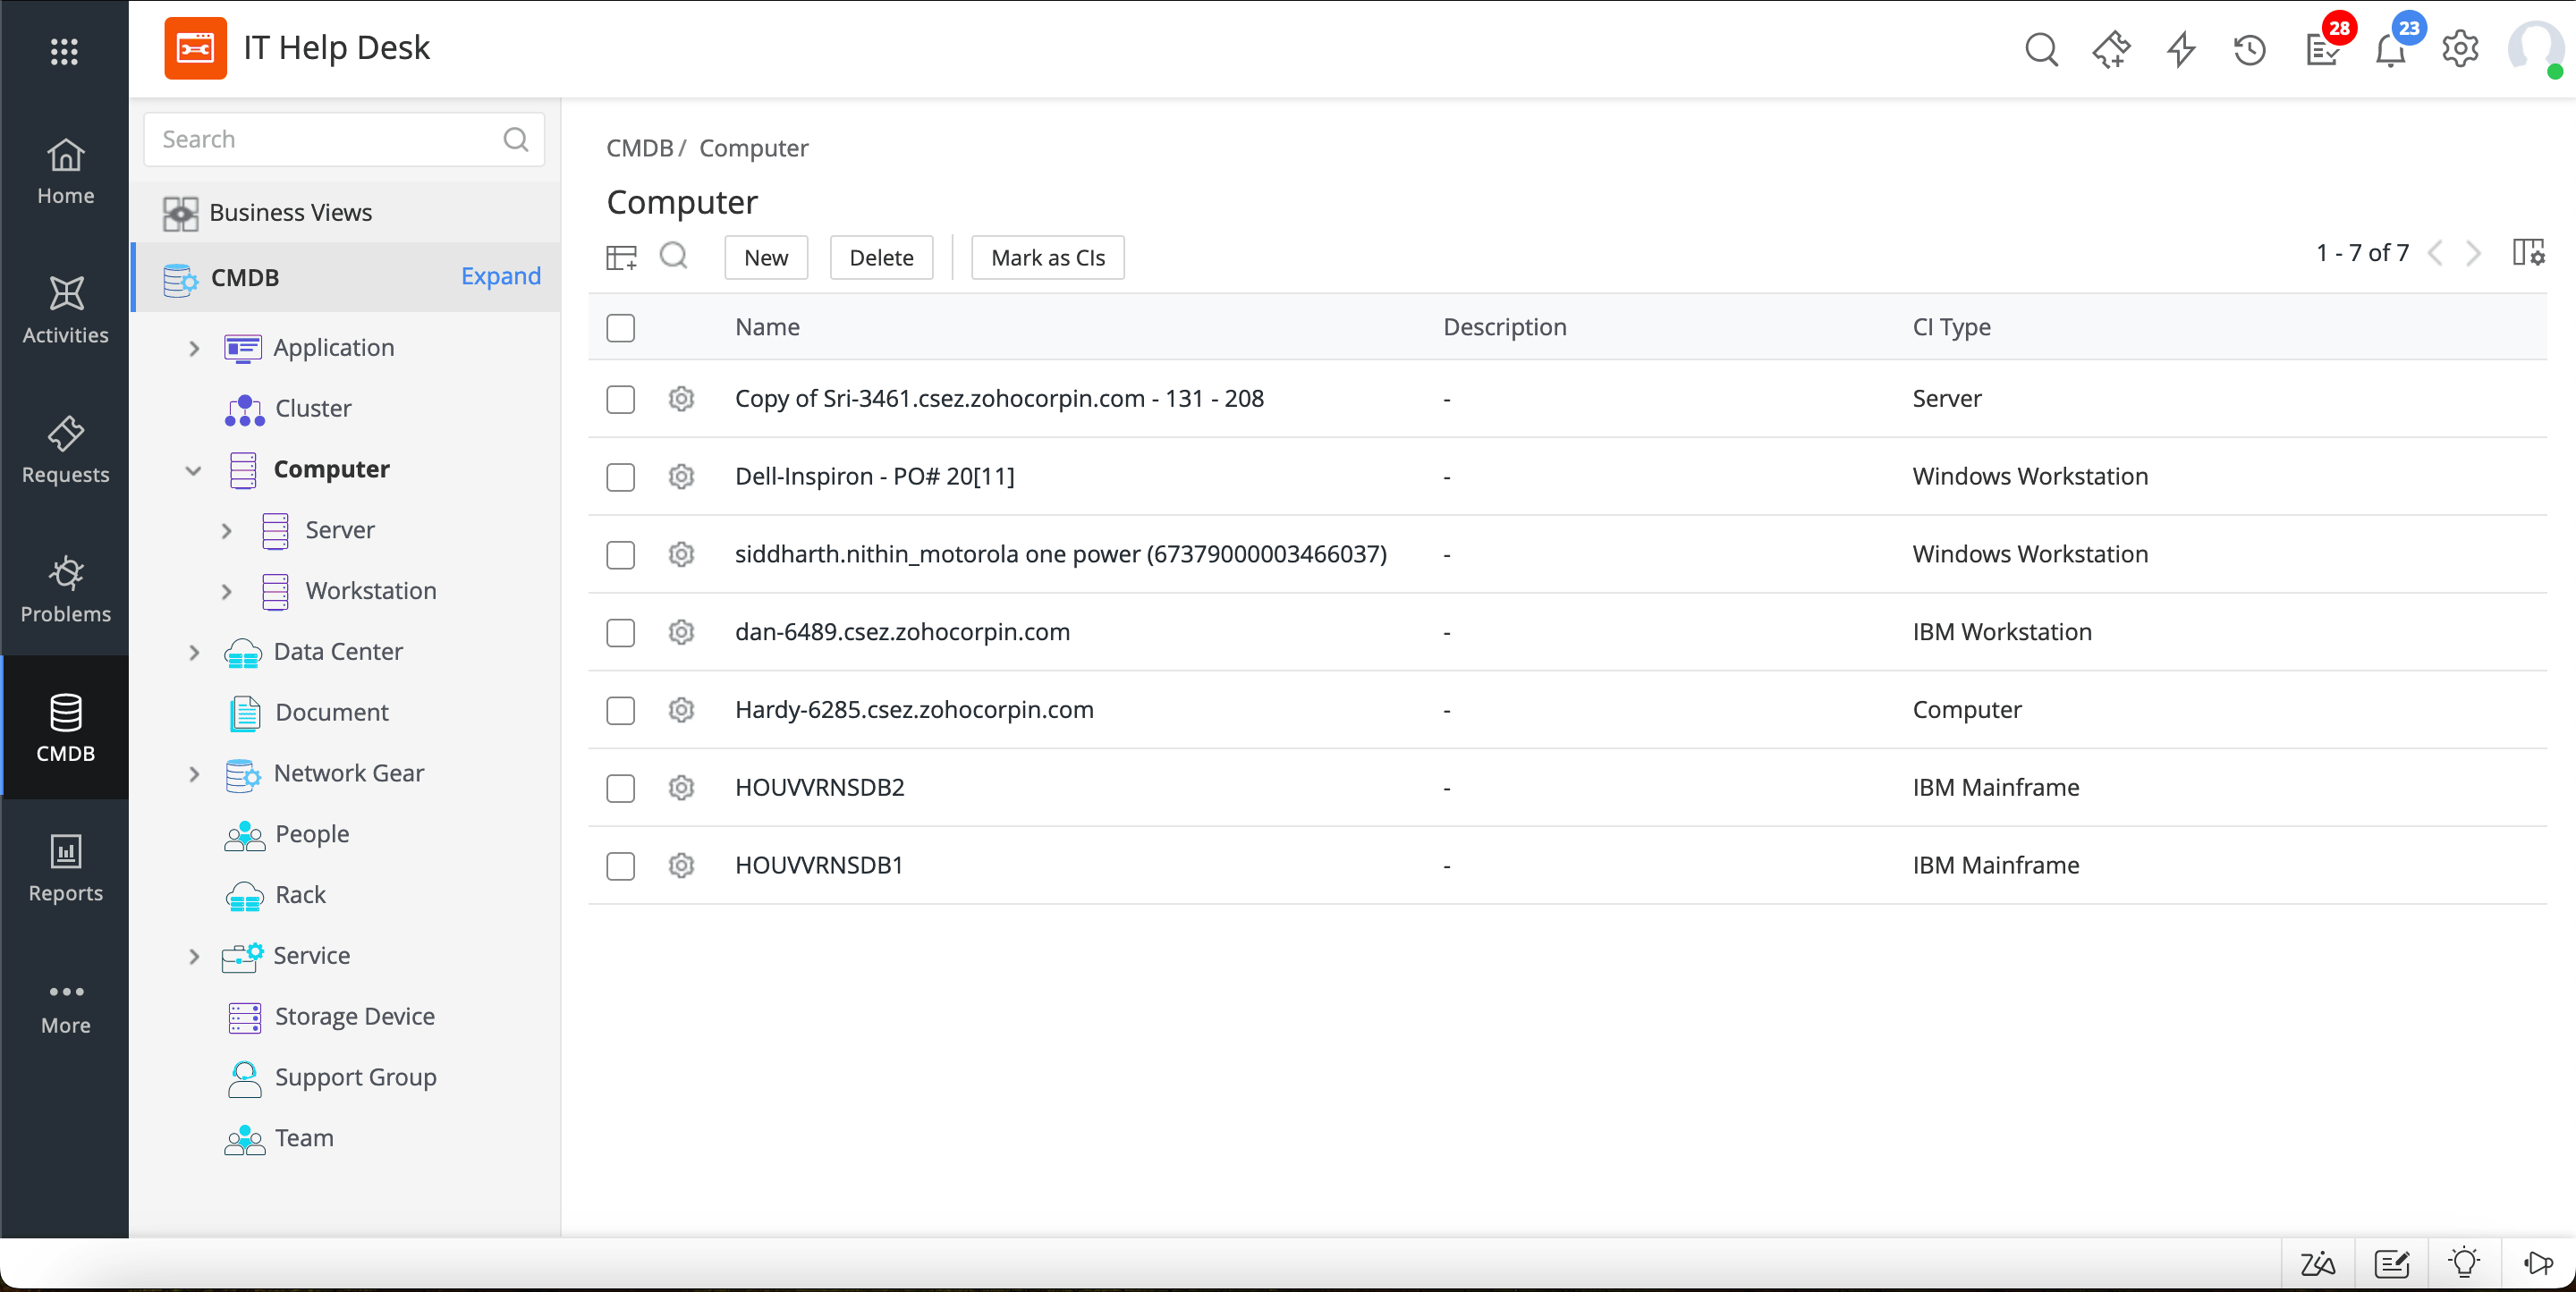Tick the select-all header checkbox
Screen dimensions: 2576x1292
pyautogui.click(x=620, y=327)
